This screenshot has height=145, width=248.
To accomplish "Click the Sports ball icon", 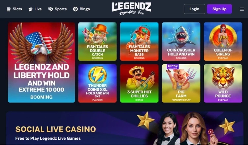I will point(51,9).
